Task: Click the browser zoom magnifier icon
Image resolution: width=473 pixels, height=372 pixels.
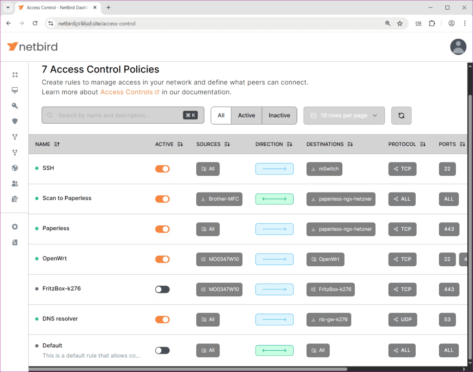Action: (x=388, y=23)
